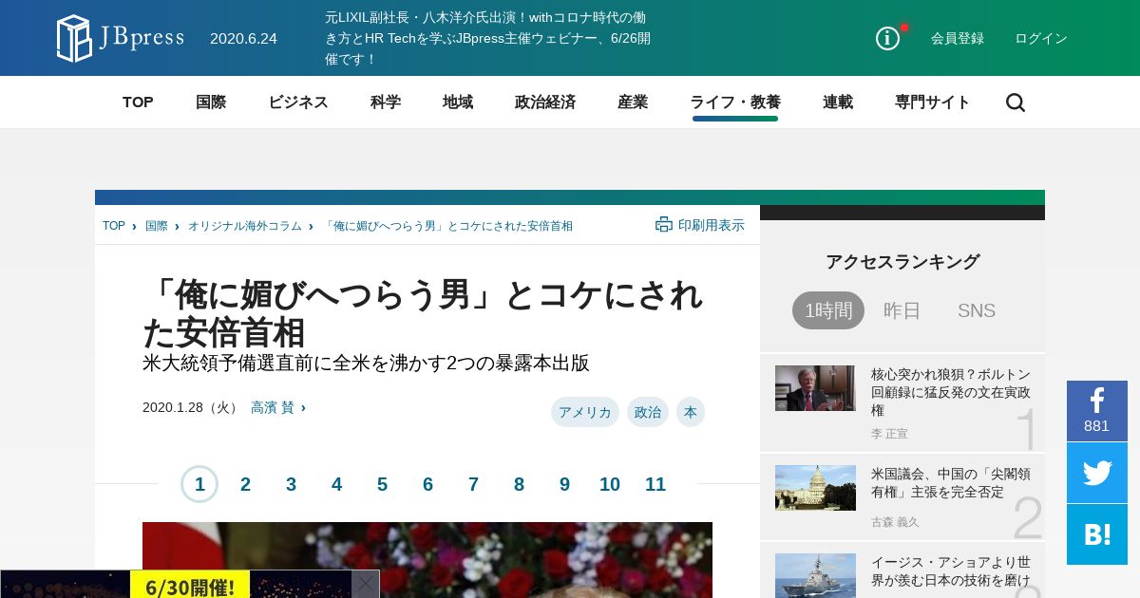Open Bolton memoir ranking thumbnail
The image size is (1140, 598).
click(815, 388)
